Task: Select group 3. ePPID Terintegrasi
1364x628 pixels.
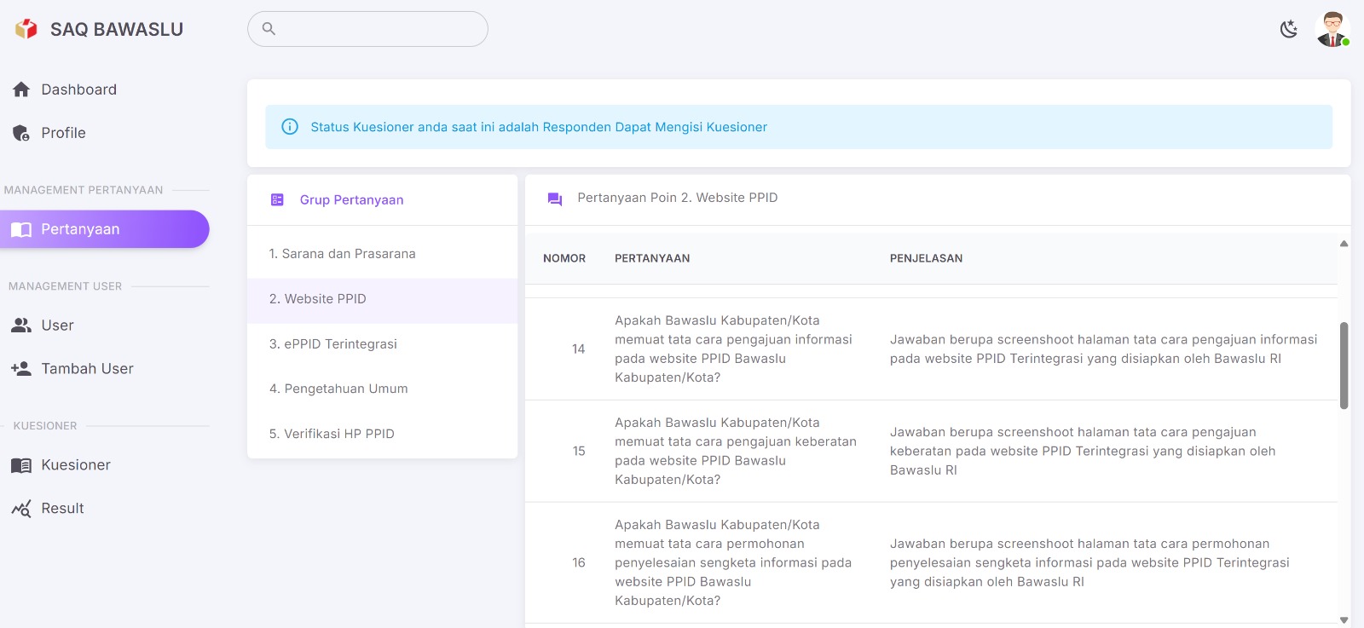Action: coord(332,344)
